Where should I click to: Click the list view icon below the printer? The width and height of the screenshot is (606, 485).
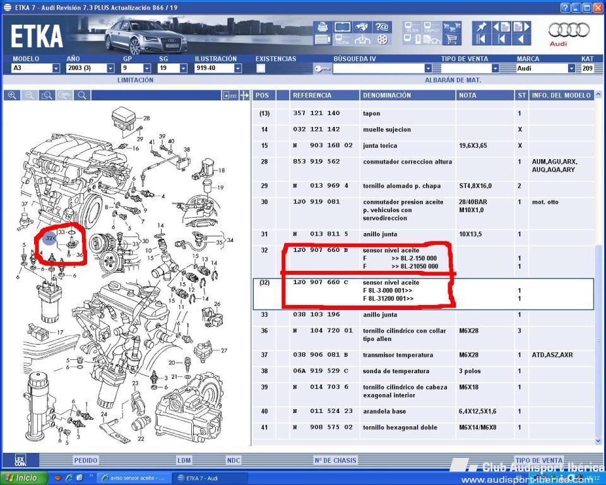click(x=323, y=39)
